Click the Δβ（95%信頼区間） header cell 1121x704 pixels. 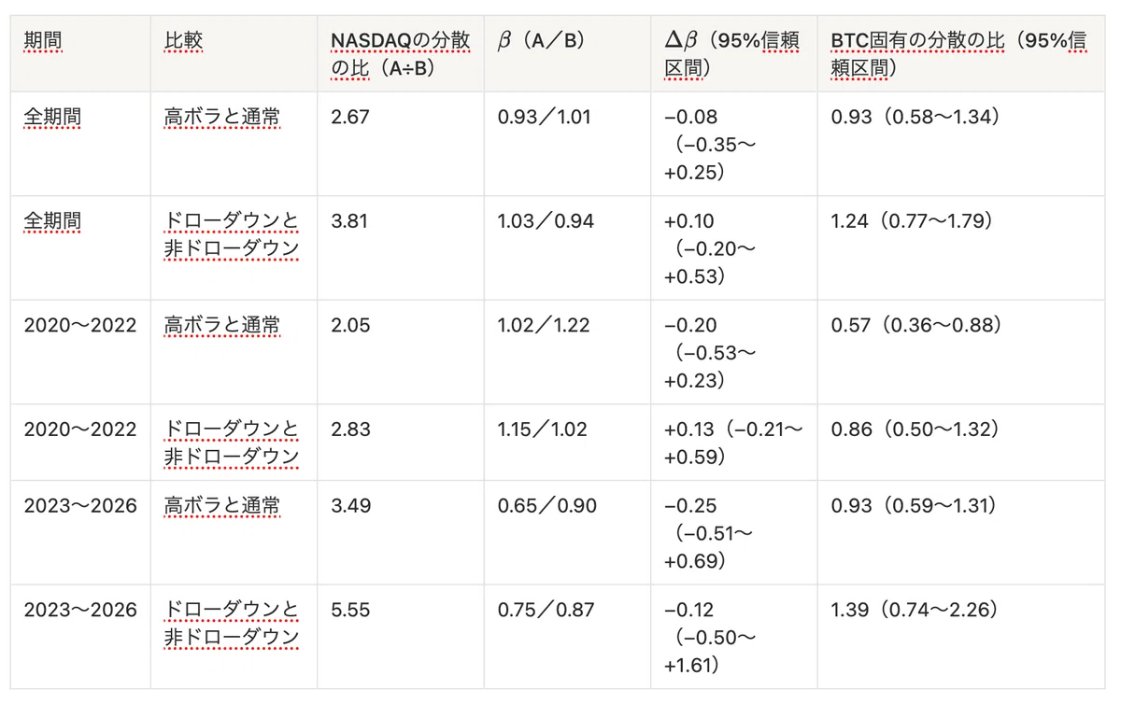734,53
